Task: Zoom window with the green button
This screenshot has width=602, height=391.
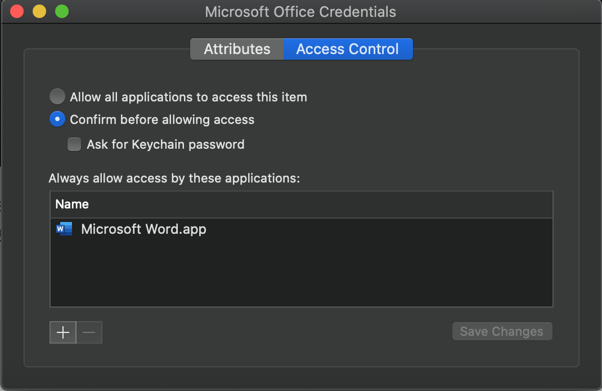Action: pos(62,11)
